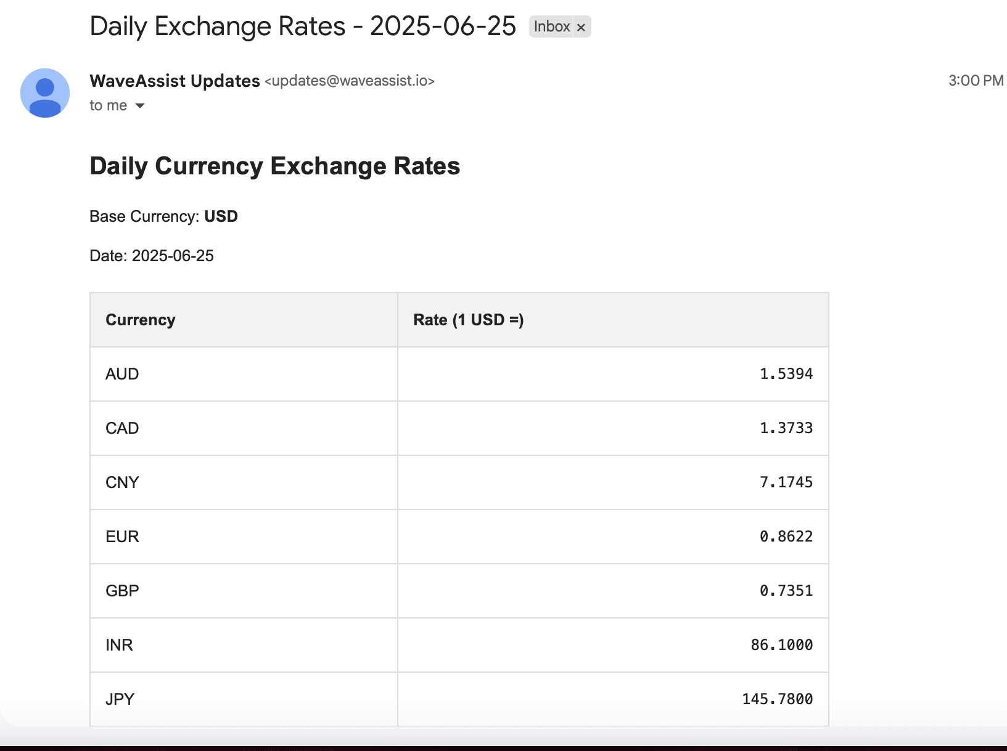Select the EUR rate value 0.8622

[x=786, y=537]
